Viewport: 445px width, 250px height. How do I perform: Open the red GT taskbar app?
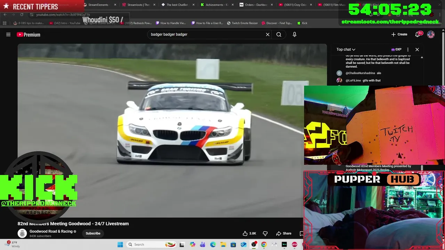click(x=294, y=244)
